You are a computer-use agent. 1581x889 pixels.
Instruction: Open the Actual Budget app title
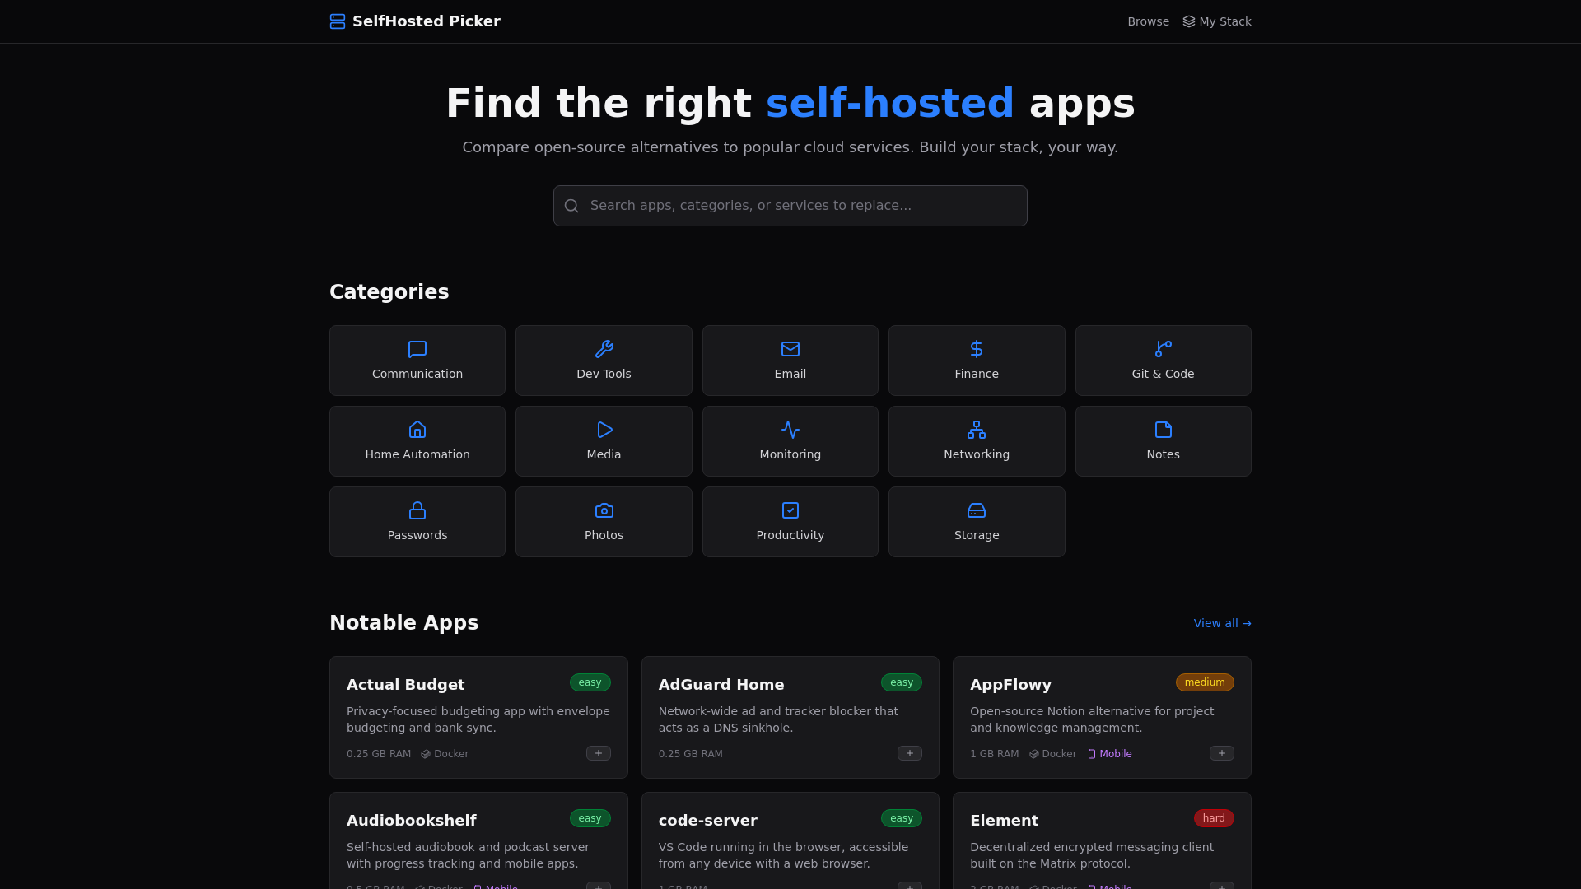[405, 685]
